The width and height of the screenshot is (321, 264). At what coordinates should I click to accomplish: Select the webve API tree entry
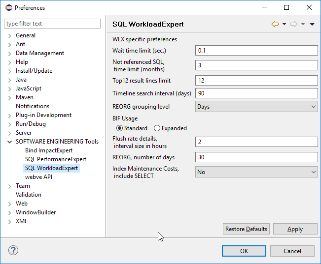(38, 177)
